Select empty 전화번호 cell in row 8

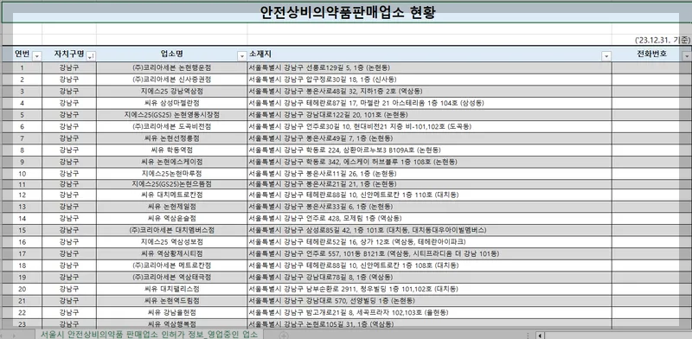click(651, 150)
